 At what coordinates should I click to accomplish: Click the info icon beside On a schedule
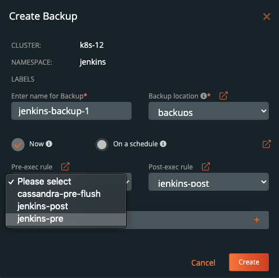pyautogui.click(x=163, y=144)
